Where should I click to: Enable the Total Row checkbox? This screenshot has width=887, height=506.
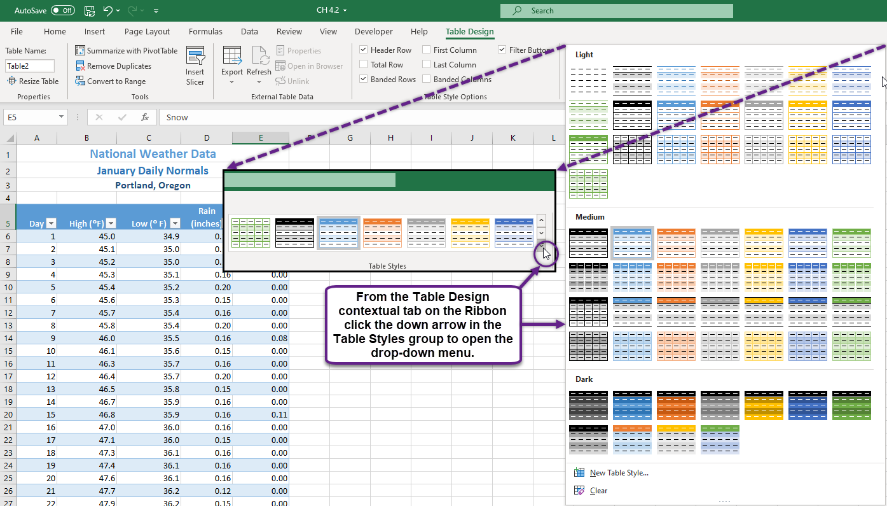point(363,64)
